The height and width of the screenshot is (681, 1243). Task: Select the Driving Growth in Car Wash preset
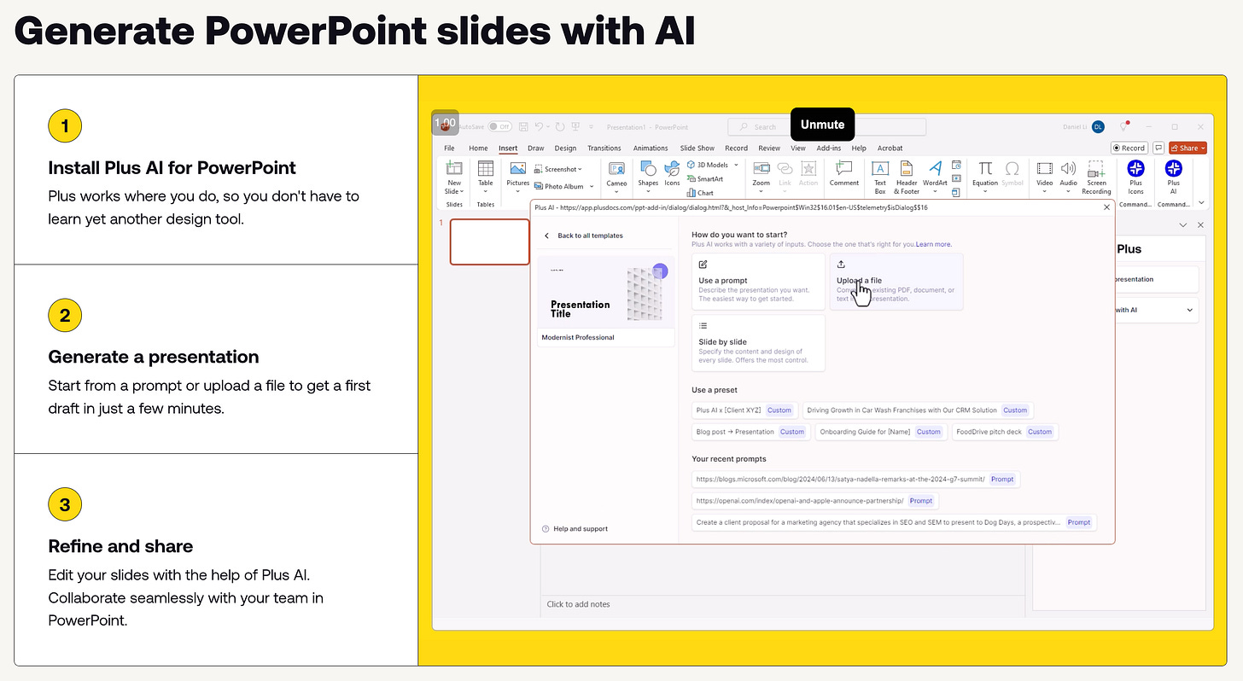point(918,410)
